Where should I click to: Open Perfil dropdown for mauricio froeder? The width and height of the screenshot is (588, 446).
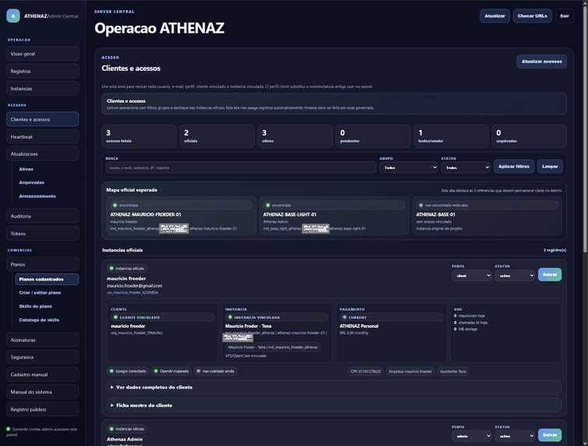point(471,276)
